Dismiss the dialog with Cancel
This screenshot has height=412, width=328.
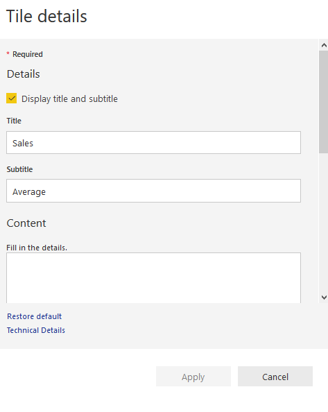click(x=275, y=377)
